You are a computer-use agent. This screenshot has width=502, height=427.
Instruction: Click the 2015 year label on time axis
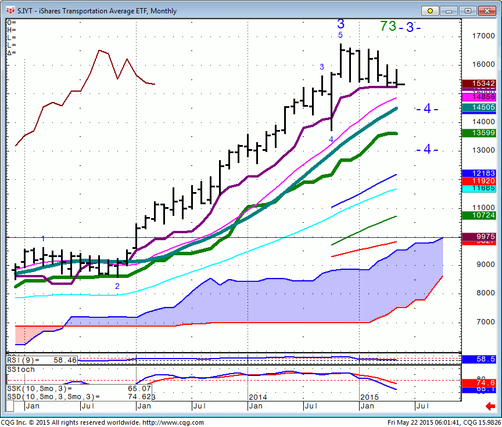370,397
